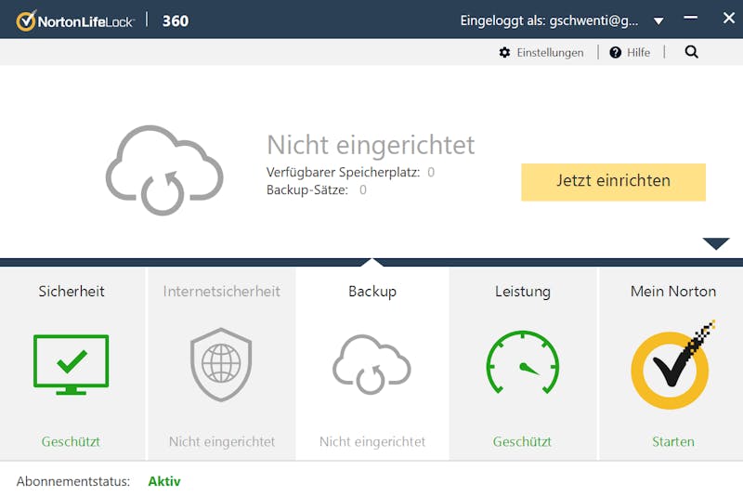Click Nicht eingerichtet under Backup tile
This screenshot has width=743, height=496.
point(372,441)
